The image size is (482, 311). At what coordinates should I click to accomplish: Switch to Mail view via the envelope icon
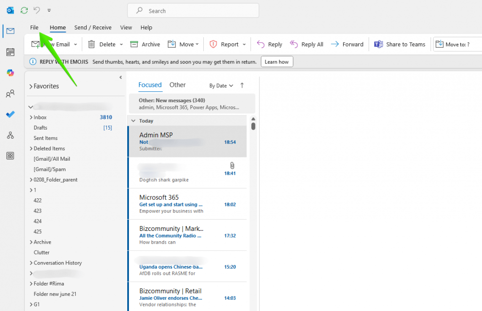point(10,31)
